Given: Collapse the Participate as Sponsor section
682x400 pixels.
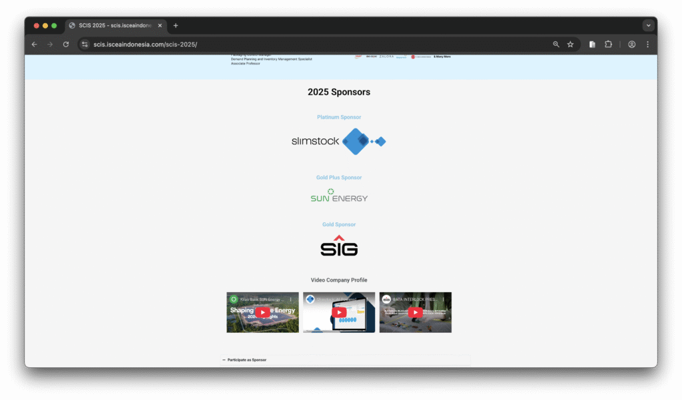Looking at the screenshot, I should [224, 359].
